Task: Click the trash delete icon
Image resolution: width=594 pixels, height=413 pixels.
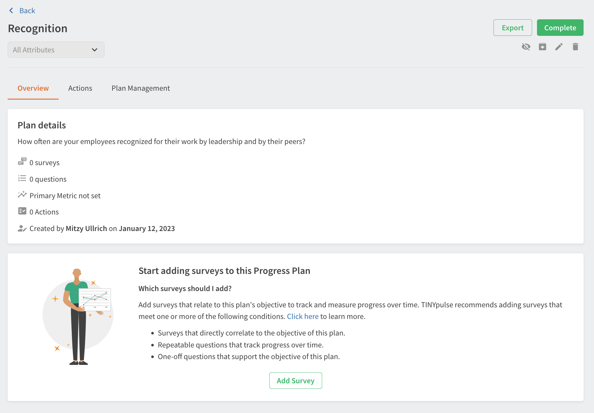Action: (575, 47)
